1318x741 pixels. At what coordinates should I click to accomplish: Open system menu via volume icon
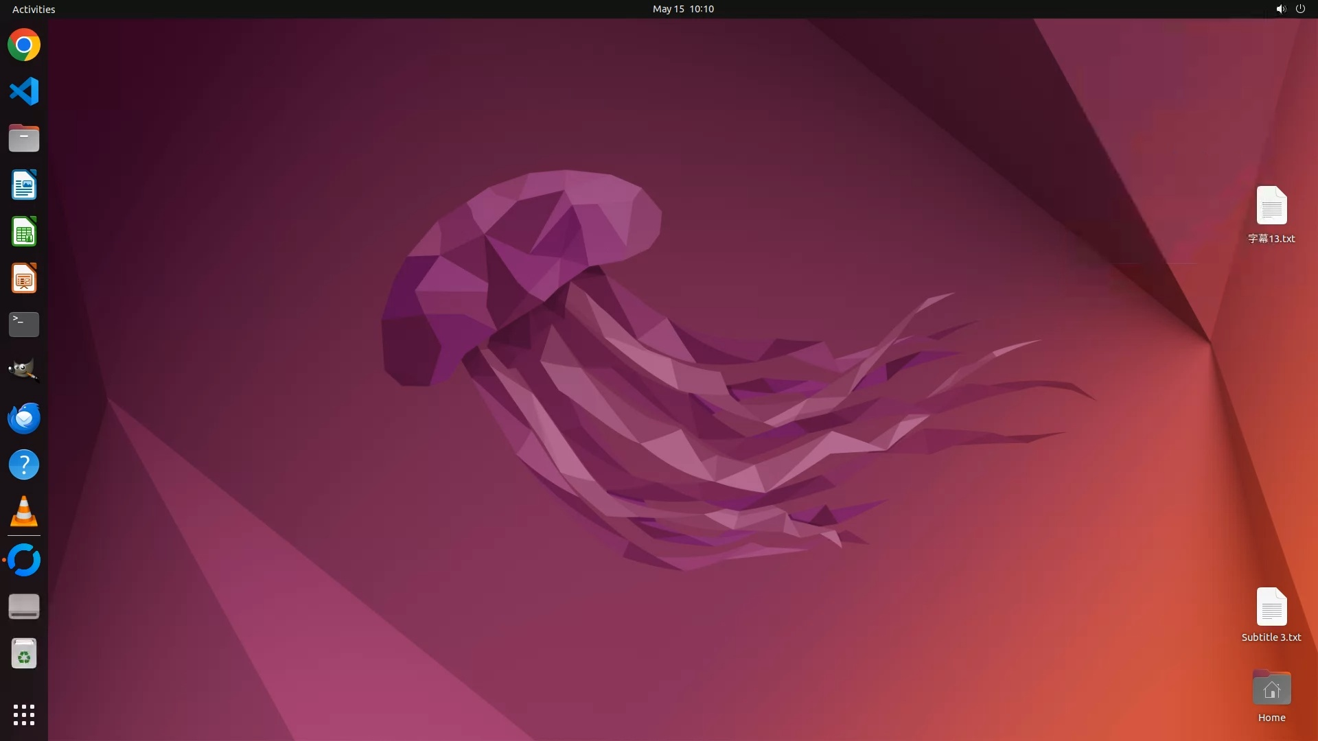tap(1280, 9)
